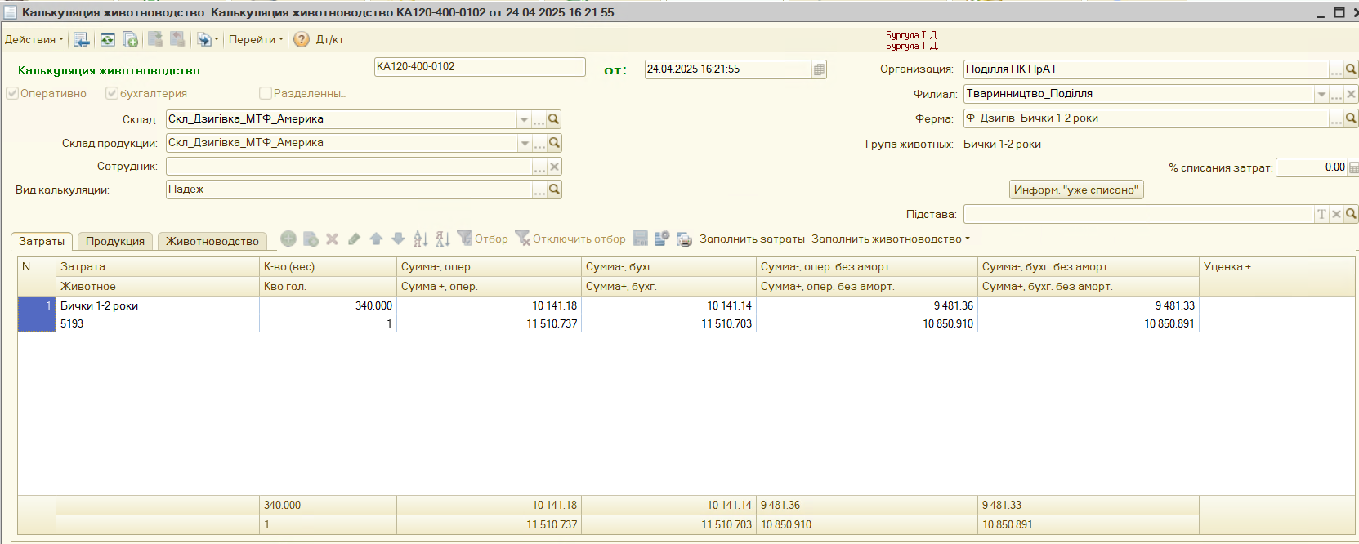This screenshot has height=544, width=1359.
Task: Click the post document toolbar icon
Action: click(x=155, y=39)
